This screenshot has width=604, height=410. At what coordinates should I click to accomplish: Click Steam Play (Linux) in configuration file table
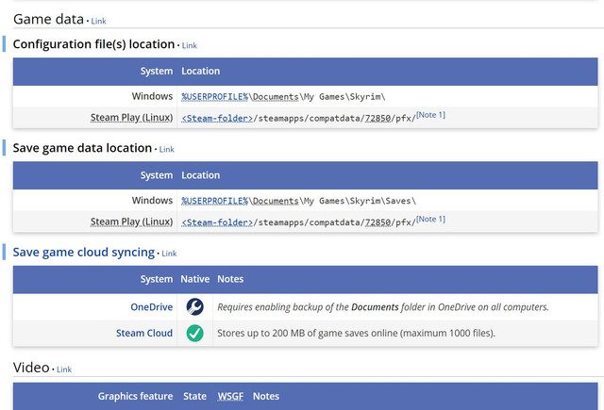131,118
